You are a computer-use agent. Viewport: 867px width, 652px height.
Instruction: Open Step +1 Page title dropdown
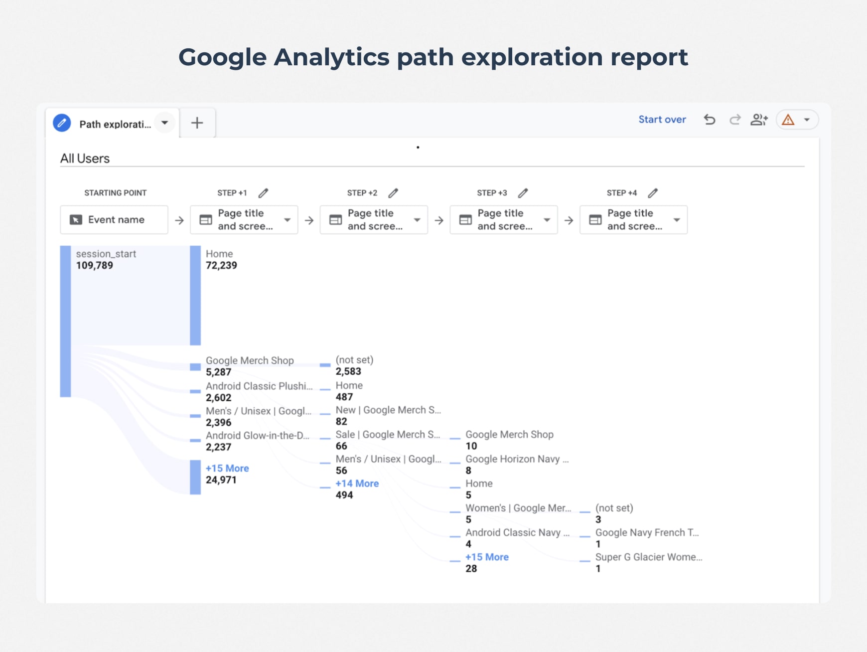coord(287,220)
